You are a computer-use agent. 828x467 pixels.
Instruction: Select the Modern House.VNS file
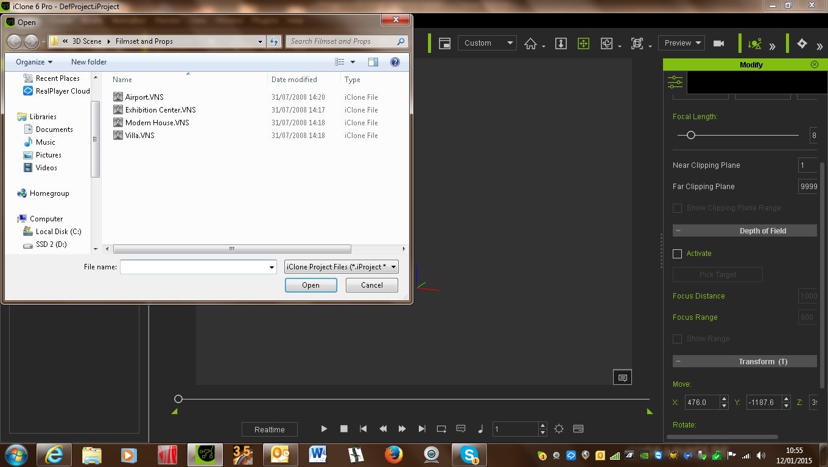coord(157,123)
